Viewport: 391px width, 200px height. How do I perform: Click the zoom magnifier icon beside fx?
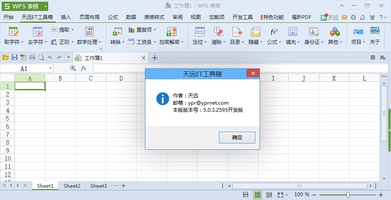[73, 68]
